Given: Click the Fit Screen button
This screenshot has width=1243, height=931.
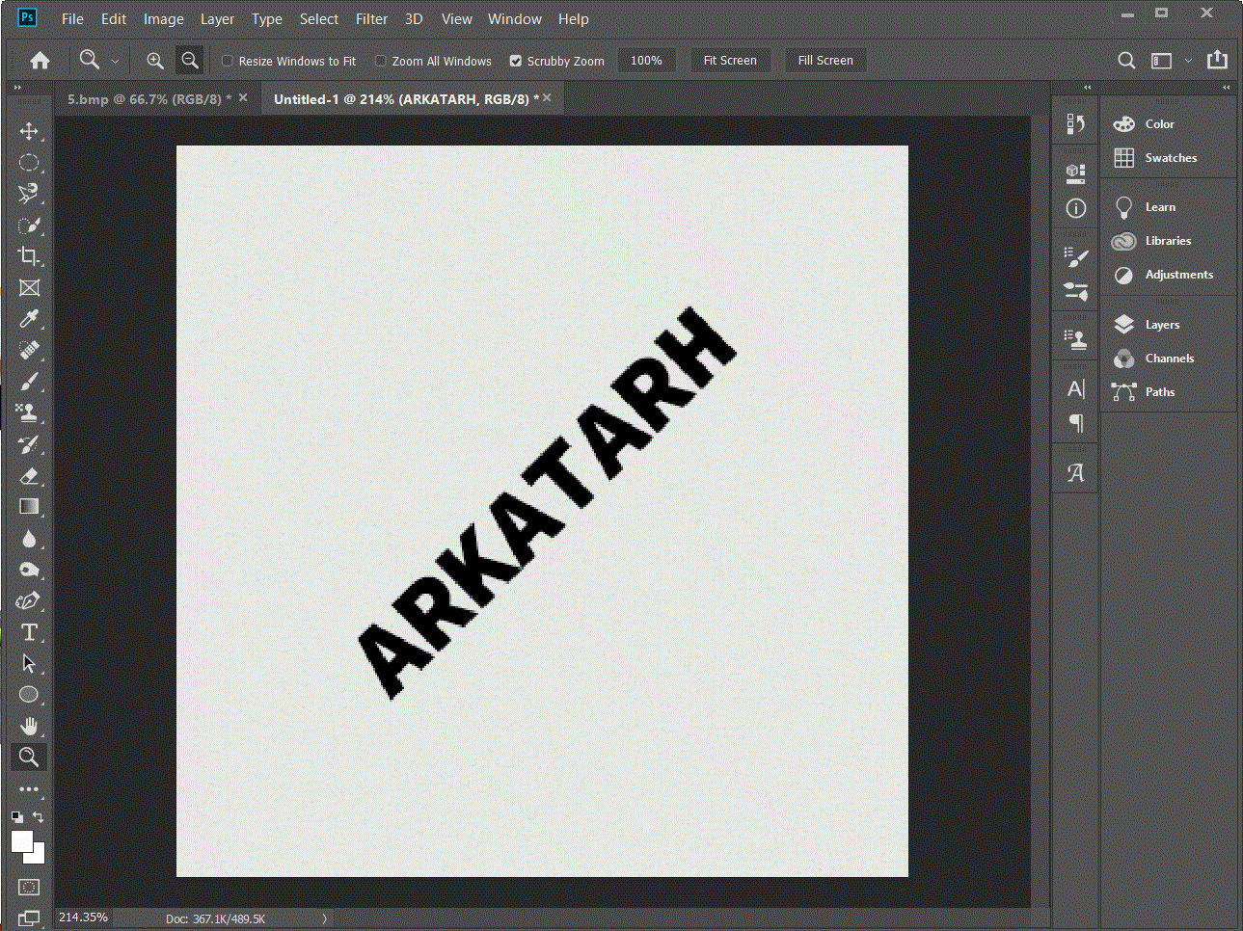Looking at the screenshot, I should click(730, 61).
